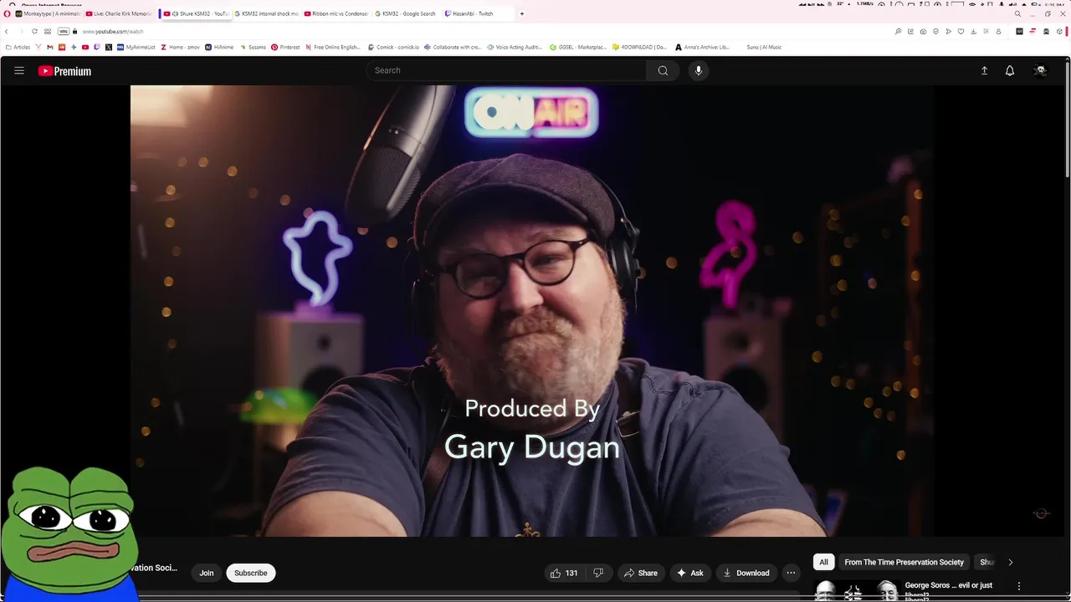Download the video

[746, 573]
